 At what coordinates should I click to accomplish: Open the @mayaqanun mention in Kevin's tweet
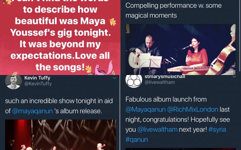coord(33,111)
